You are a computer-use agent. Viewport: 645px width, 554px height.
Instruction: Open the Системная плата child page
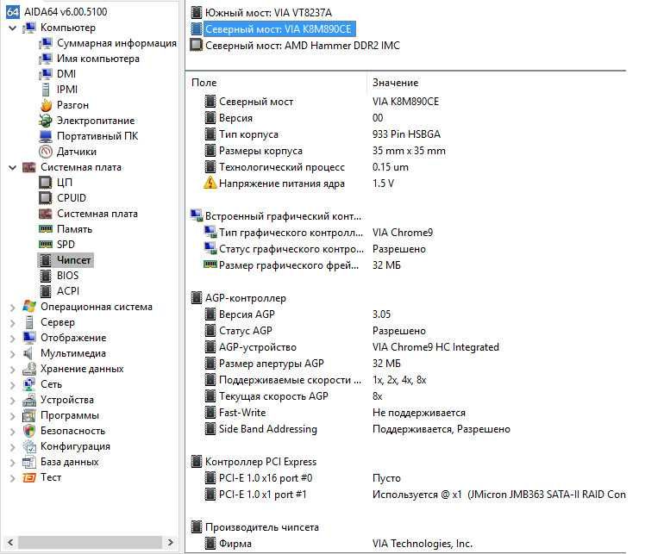97,214
